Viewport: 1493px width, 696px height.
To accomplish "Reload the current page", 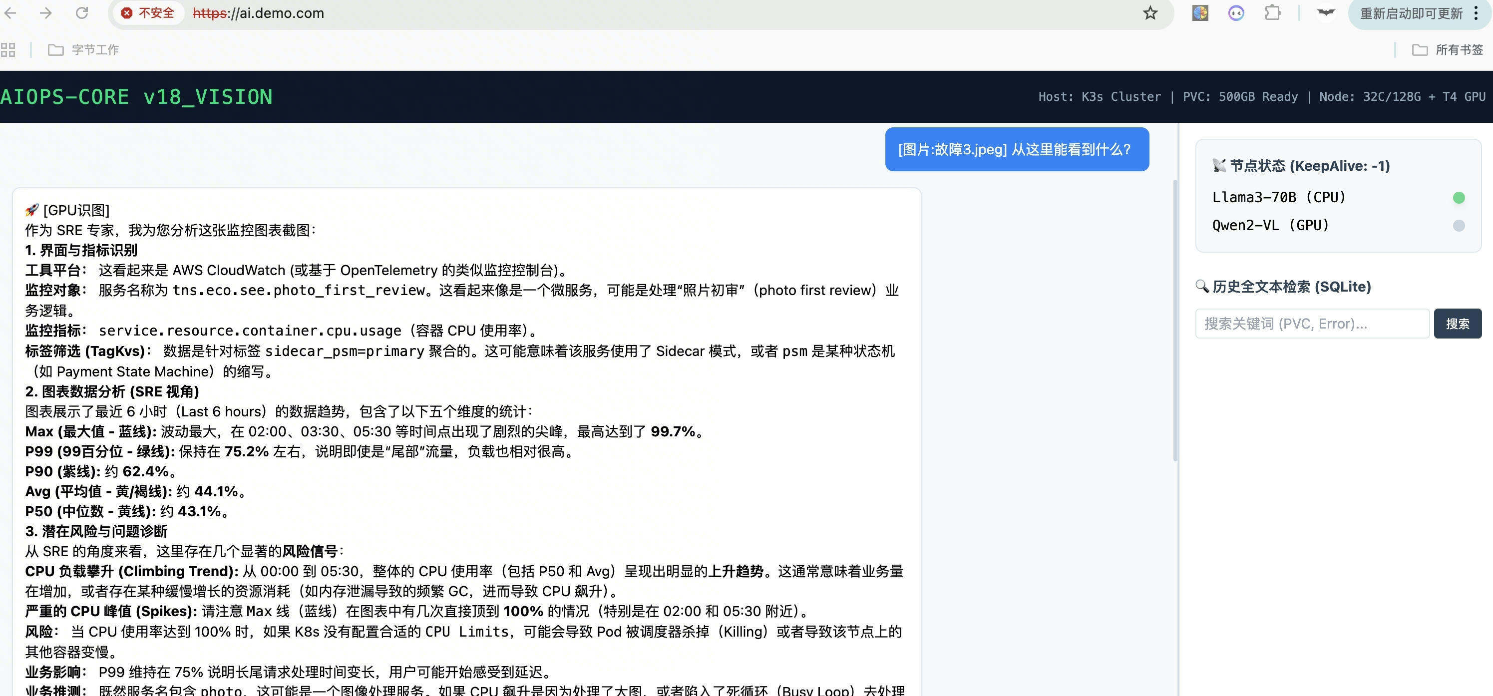I will click(82, 13).
